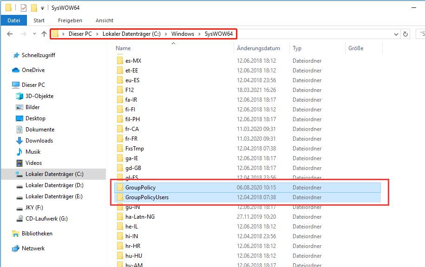425x267 pixels.
Task: Click the download arrow icon beside Downloads
Action: pos(19,141)
